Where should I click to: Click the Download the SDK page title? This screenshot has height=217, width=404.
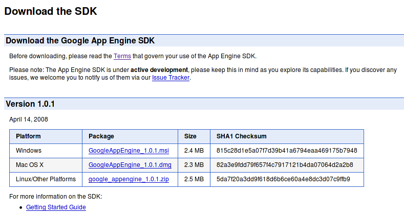pyautogui.click(x=51, y=11)
